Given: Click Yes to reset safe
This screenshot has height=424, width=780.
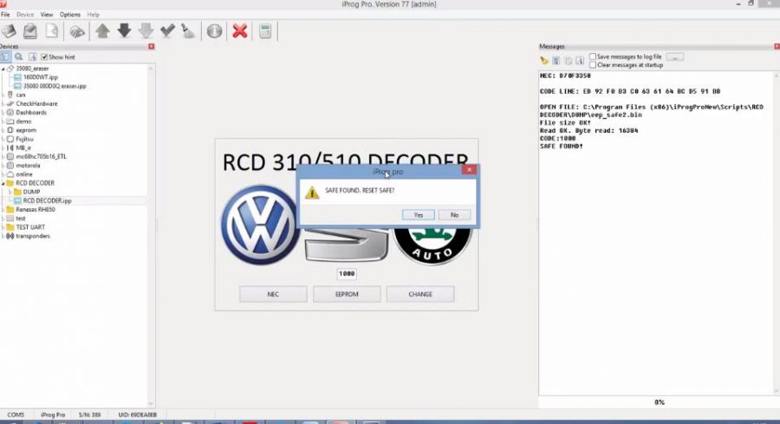Looking at the screenshot, I should coord(419,214).
